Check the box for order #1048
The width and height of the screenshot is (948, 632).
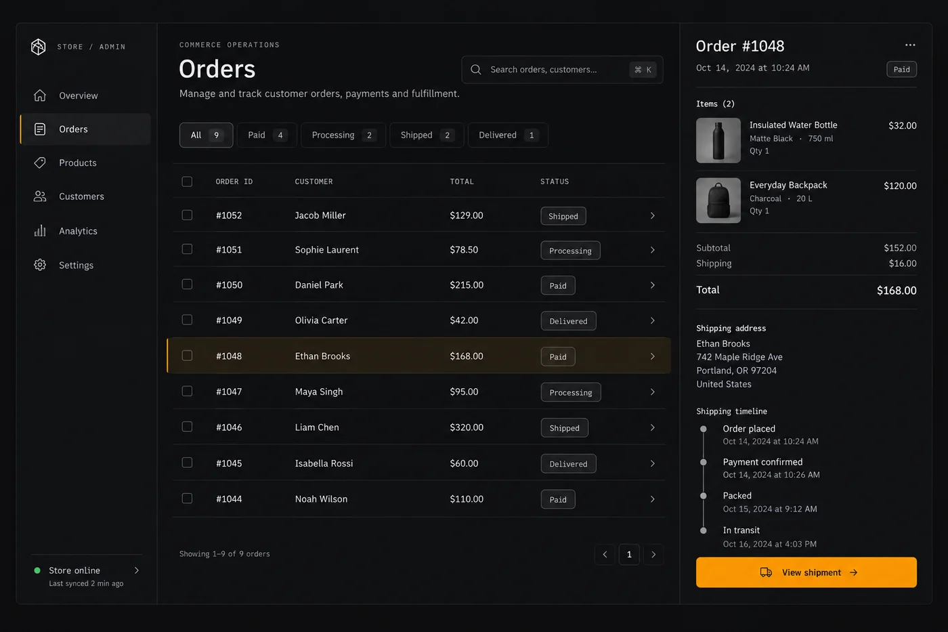coord(187,356)
